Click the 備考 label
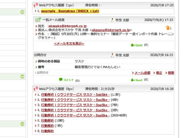The width and height of the screenshot is (184, 138). point(41,67)
